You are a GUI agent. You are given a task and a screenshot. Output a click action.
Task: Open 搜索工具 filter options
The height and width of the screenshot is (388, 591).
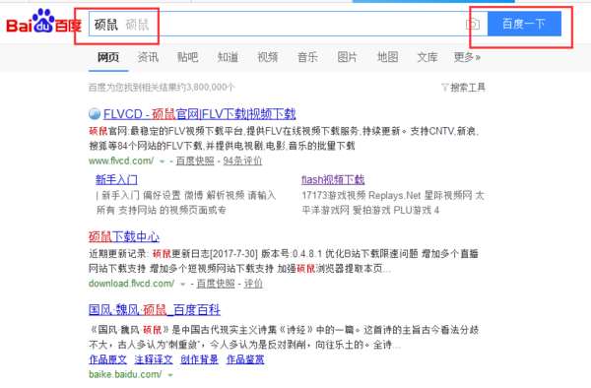[468, 88]
